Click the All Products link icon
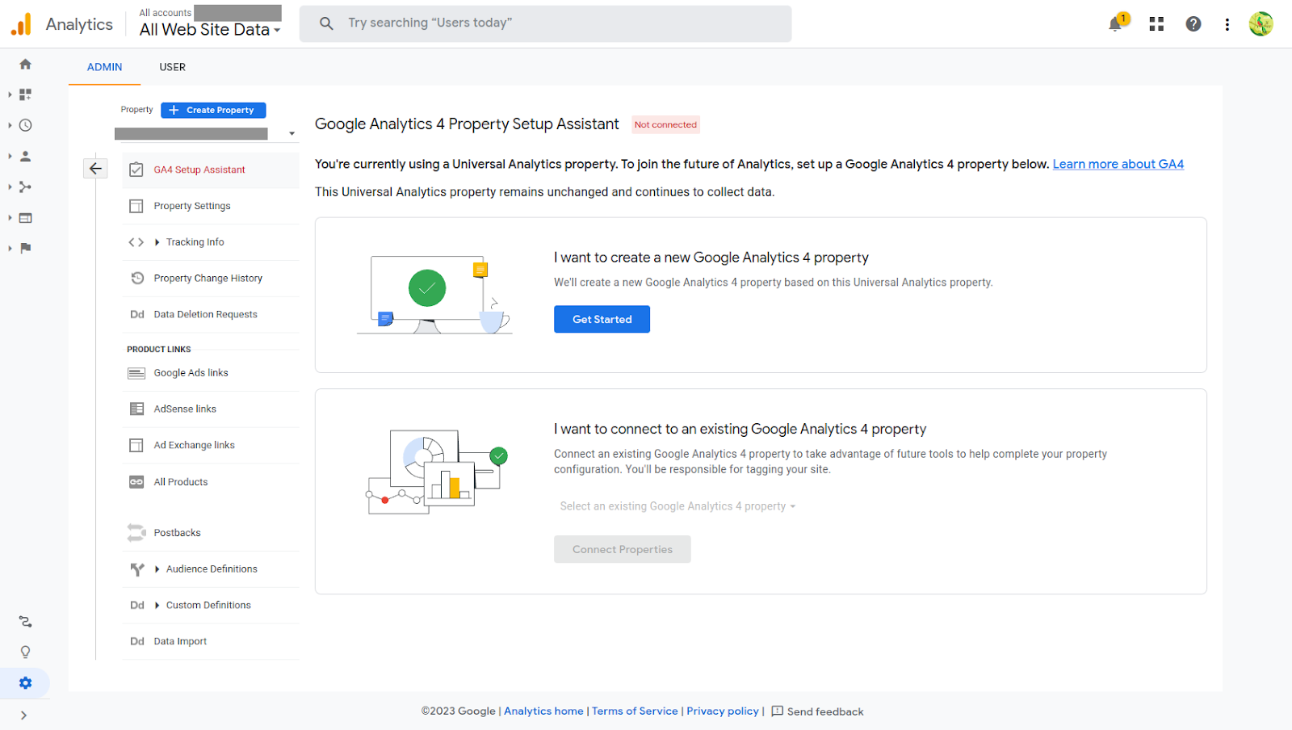 [136, 482]
